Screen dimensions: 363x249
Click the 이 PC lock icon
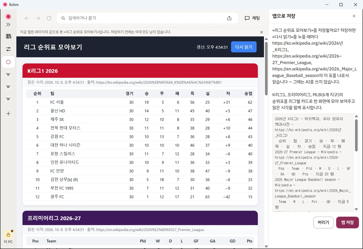[x=8, y=235]
